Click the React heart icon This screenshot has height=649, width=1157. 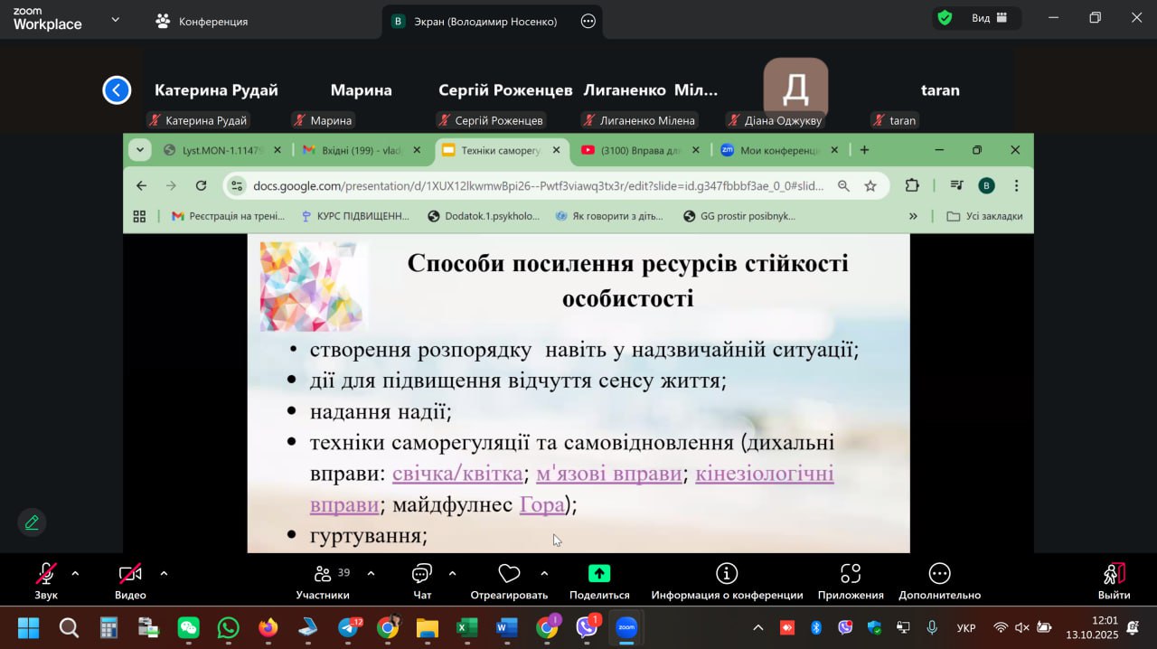point(509,574)
